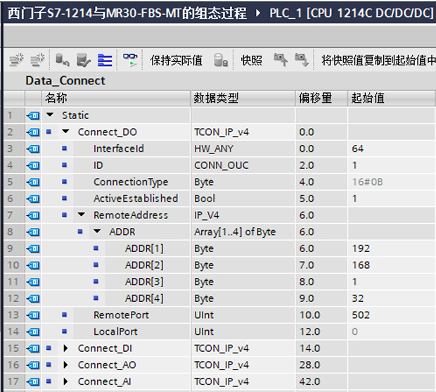Viewport: 436px width, 392px height.
Task: Click the 起始值 column header
Action: coord(391,98)
